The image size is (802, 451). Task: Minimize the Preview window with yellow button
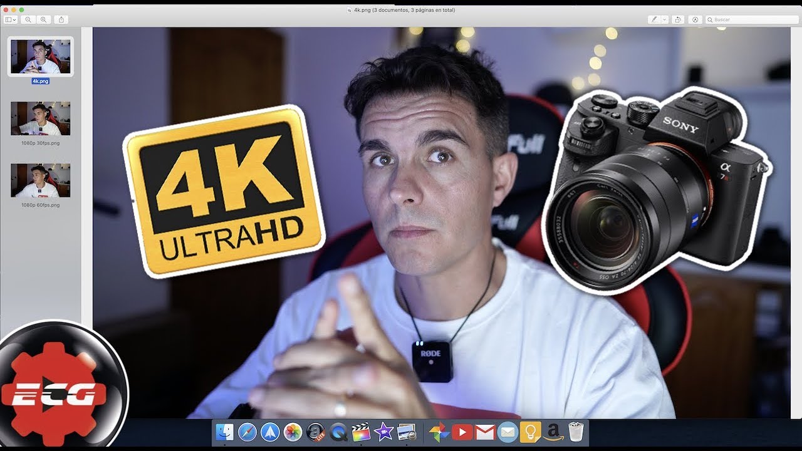pos(14,10)
